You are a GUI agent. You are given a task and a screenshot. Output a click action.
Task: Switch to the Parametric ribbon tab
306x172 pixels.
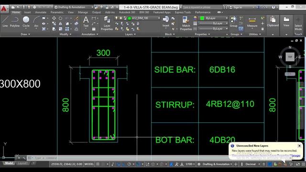tap(57, 12)
